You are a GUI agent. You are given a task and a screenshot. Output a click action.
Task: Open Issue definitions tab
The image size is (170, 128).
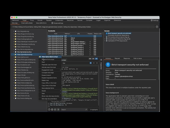click(x=41, y=23)
